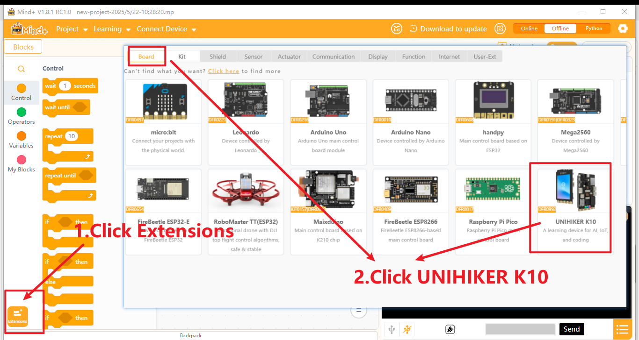Click the chart icon left of Download to update
Viewport: 639px width, 340px height.
tap(397, 28)
